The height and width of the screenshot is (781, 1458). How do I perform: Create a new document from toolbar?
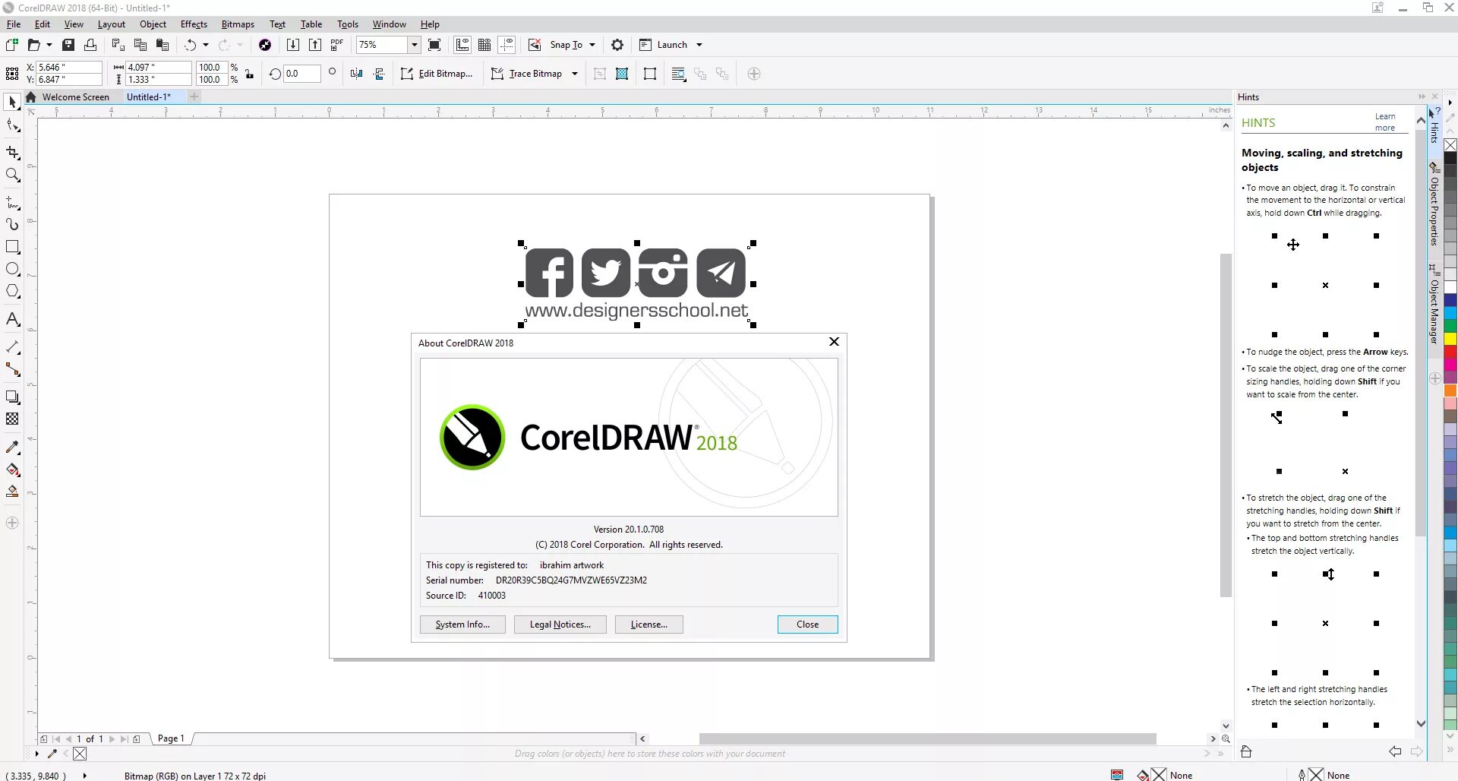11,45
